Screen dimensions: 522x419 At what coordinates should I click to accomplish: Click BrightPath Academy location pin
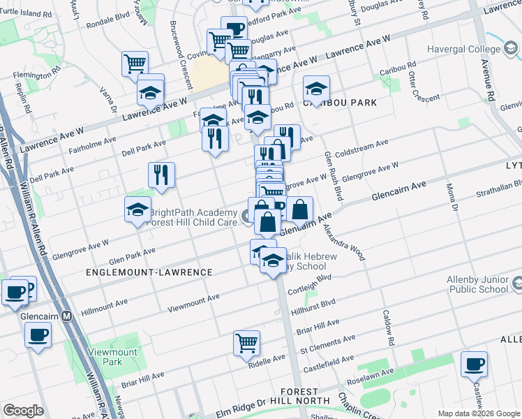[x=246, y=216]
